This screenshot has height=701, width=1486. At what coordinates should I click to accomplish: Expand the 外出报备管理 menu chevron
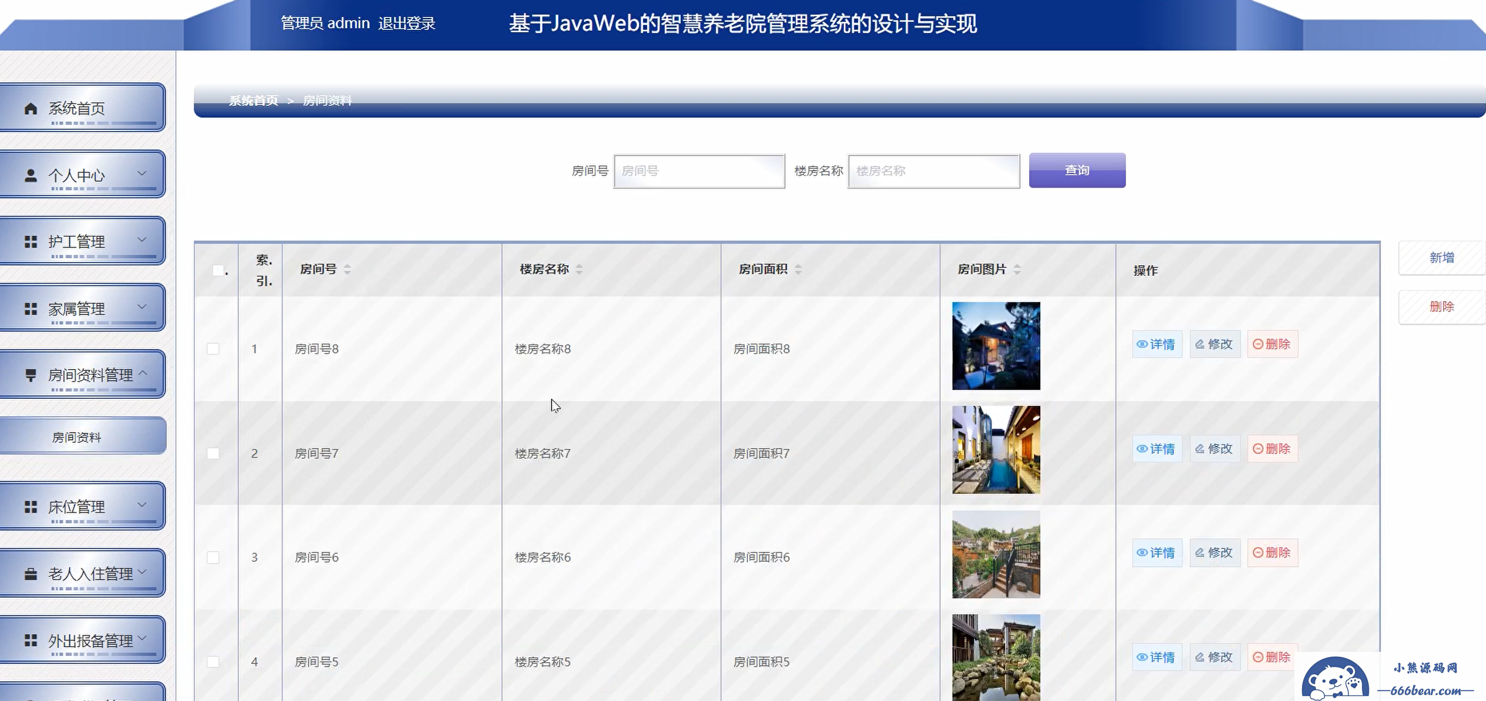pos(142,637)
